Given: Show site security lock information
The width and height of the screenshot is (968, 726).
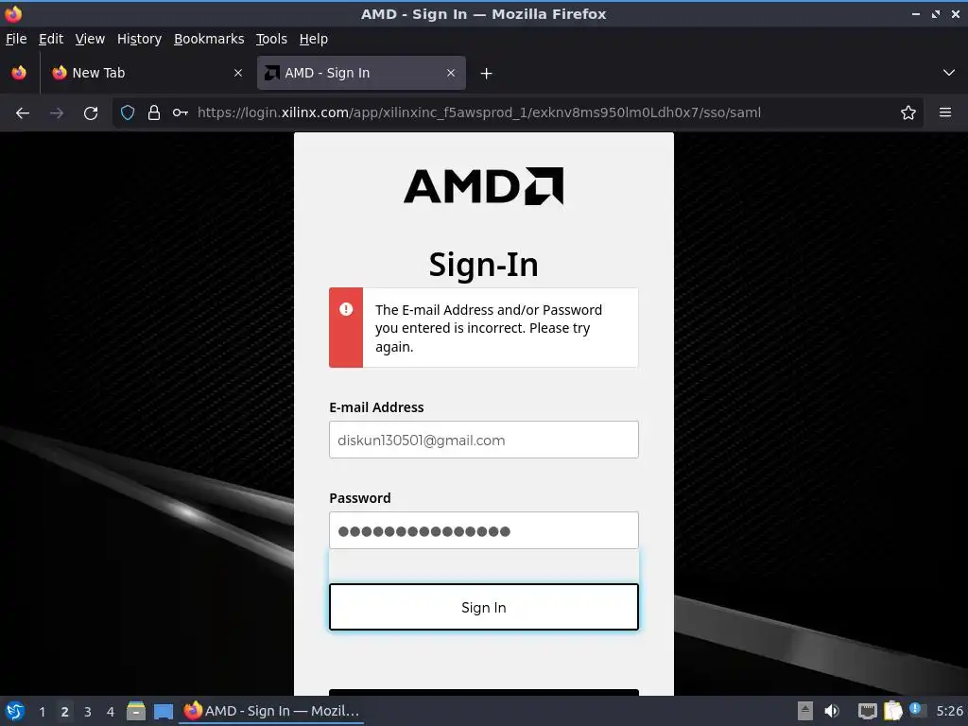Looking at the screenshot, I should pyautogui.click(x=154, y=112).
